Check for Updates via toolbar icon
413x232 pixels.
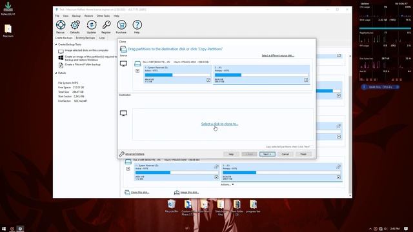pos(92,25)
